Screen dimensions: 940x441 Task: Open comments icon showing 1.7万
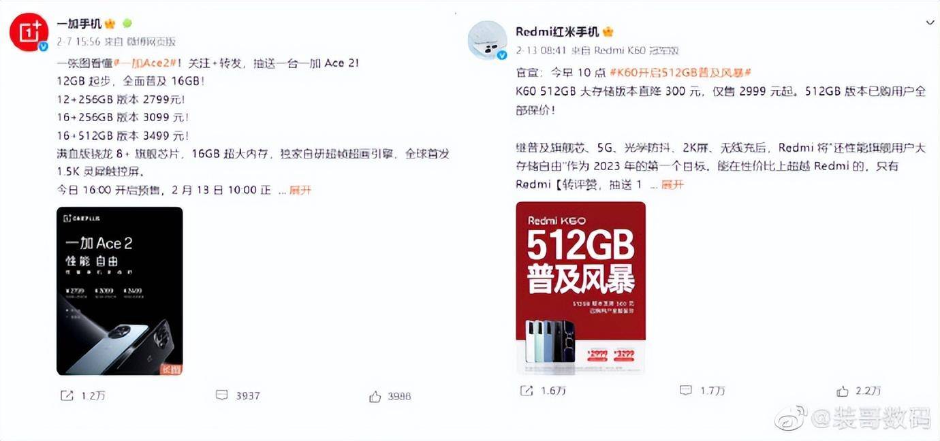tap(686, 390)
